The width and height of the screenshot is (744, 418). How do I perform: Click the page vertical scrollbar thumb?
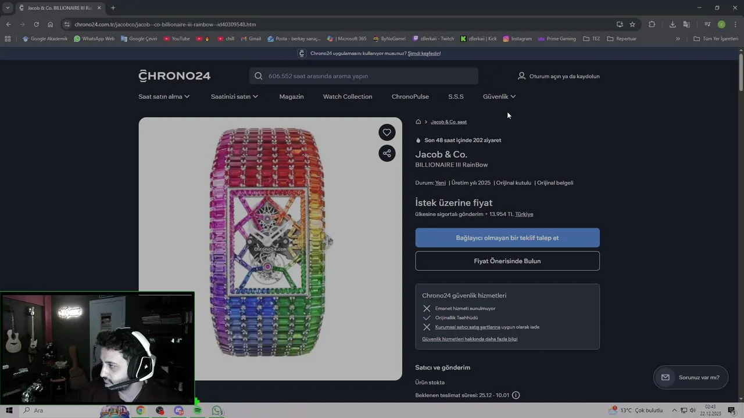pos(741,73)
